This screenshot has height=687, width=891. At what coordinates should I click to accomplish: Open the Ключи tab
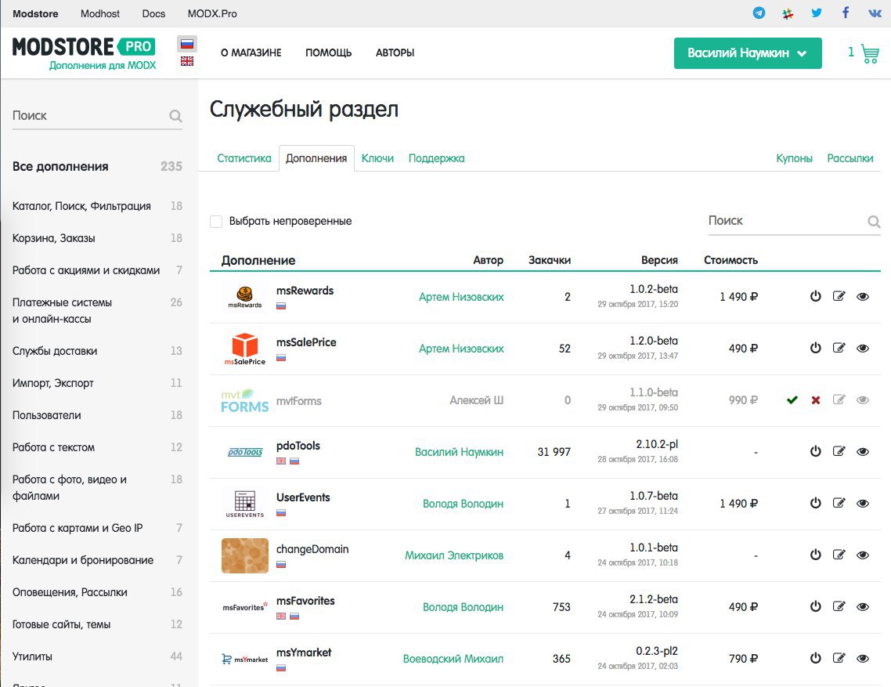[x=377, y=158]
